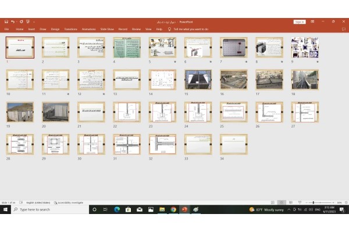This screenshot has height=232, width=349.
Task: Select slide 15 thumbnail
Action: 198,79
